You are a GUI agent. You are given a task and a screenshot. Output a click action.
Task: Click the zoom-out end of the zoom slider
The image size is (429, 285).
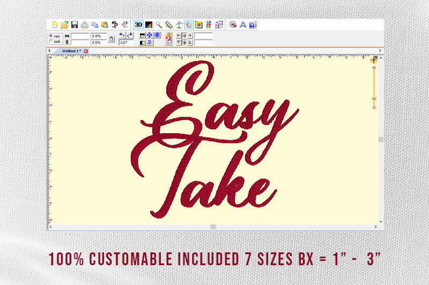[x=374, y=107]
